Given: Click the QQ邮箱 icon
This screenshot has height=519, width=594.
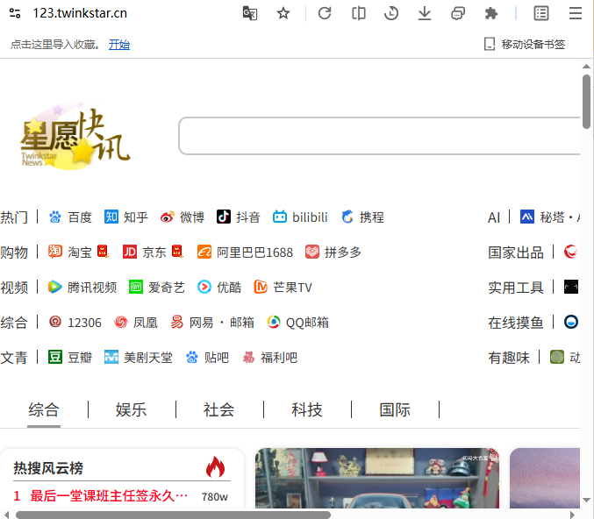Looking at the screenshot, I should [x=274, y=322].
